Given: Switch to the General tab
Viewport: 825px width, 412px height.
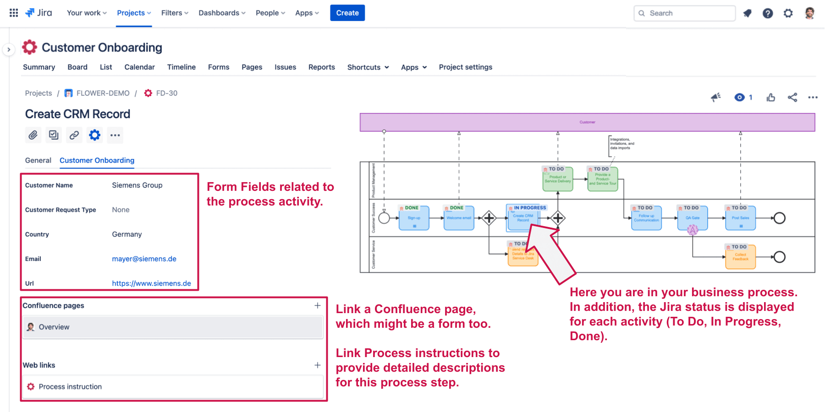Looking at the screenshot, I should click(x=38, y=160).
